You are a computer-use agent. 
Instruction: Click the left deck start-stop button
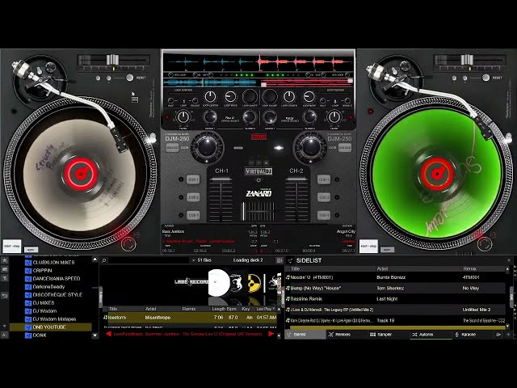click(12, 246)
